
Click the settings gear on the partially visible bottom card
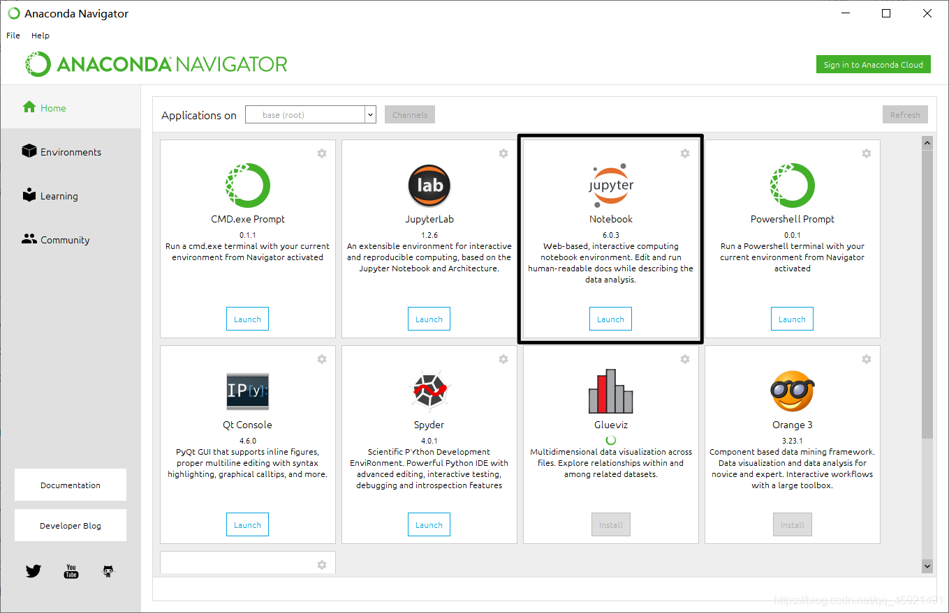(x=322, y=565)
